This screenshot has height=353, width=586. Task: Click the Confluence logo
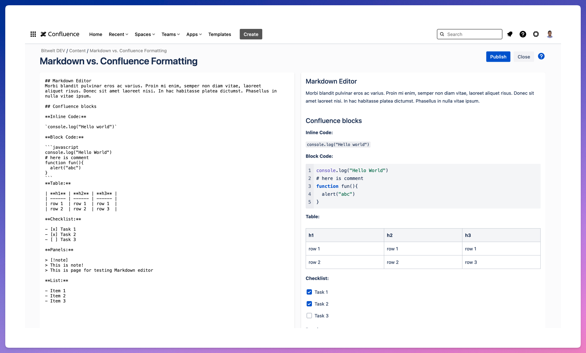tap(60, 34)
